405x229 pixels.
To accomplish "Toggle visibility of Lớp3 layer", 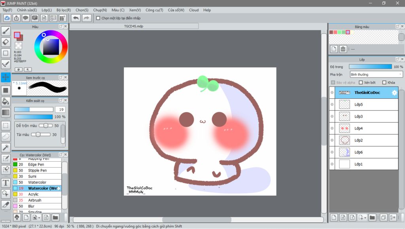I will point(332,116).
